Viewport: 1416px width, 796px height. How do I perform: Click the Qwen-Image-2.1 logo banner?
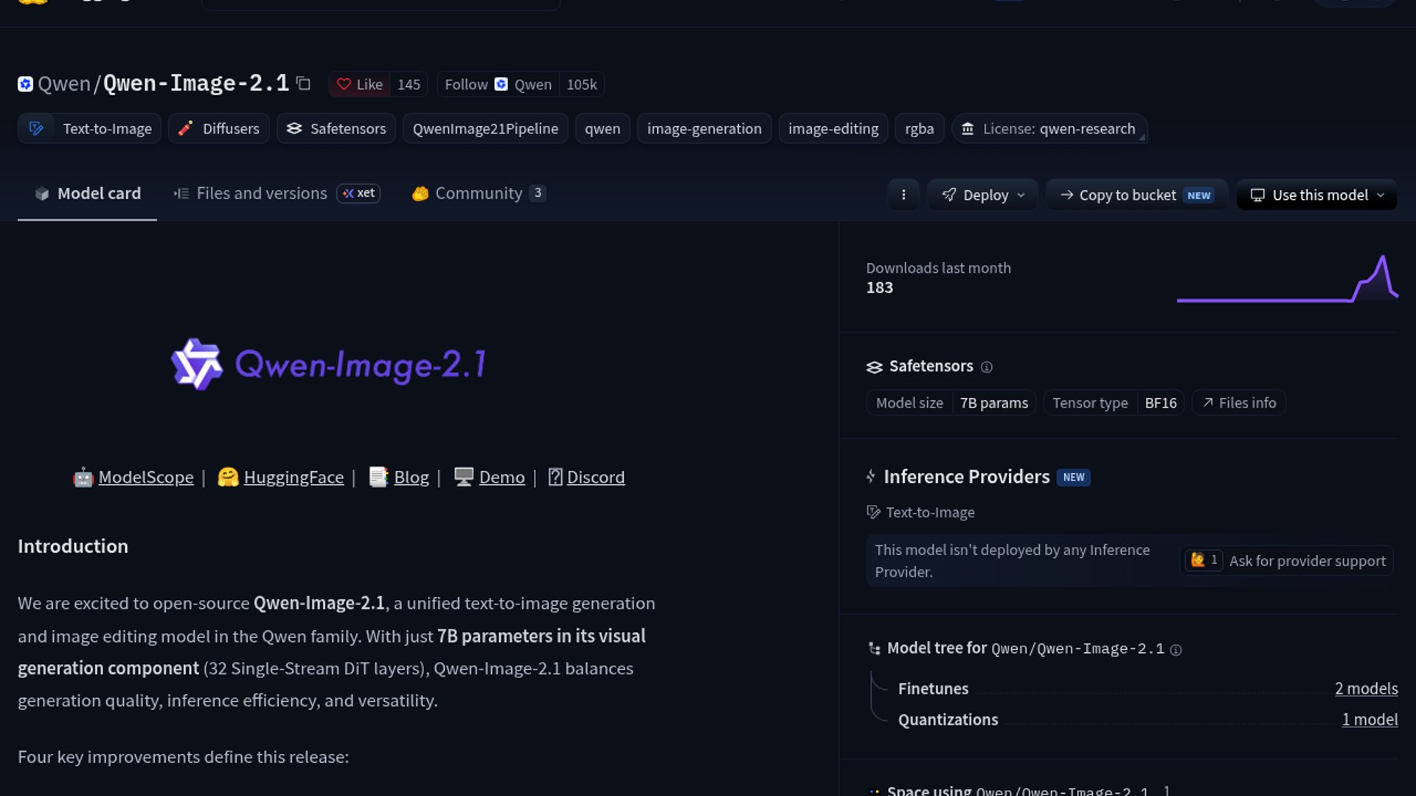pyautogui.click(x=329, y=364)
